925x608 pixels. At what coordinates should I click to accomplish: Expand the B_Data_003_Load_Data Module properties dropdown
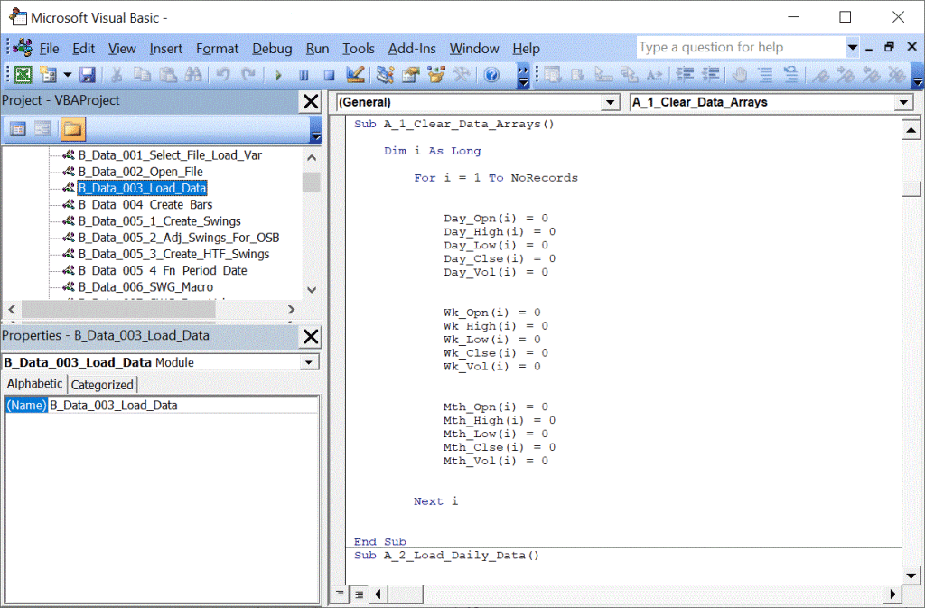pos(309,362)
